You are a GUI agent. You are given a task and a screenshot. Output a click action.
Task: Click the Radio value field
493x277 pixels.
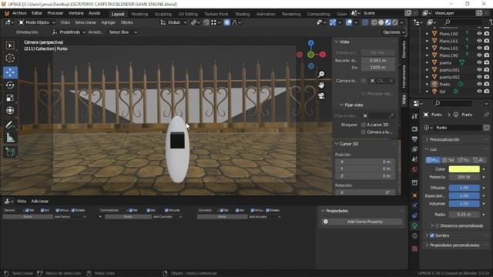pos(464,215)
